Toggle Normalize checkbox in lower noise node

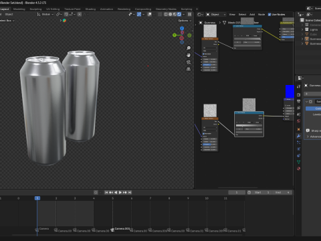click(x=203, y=133)
